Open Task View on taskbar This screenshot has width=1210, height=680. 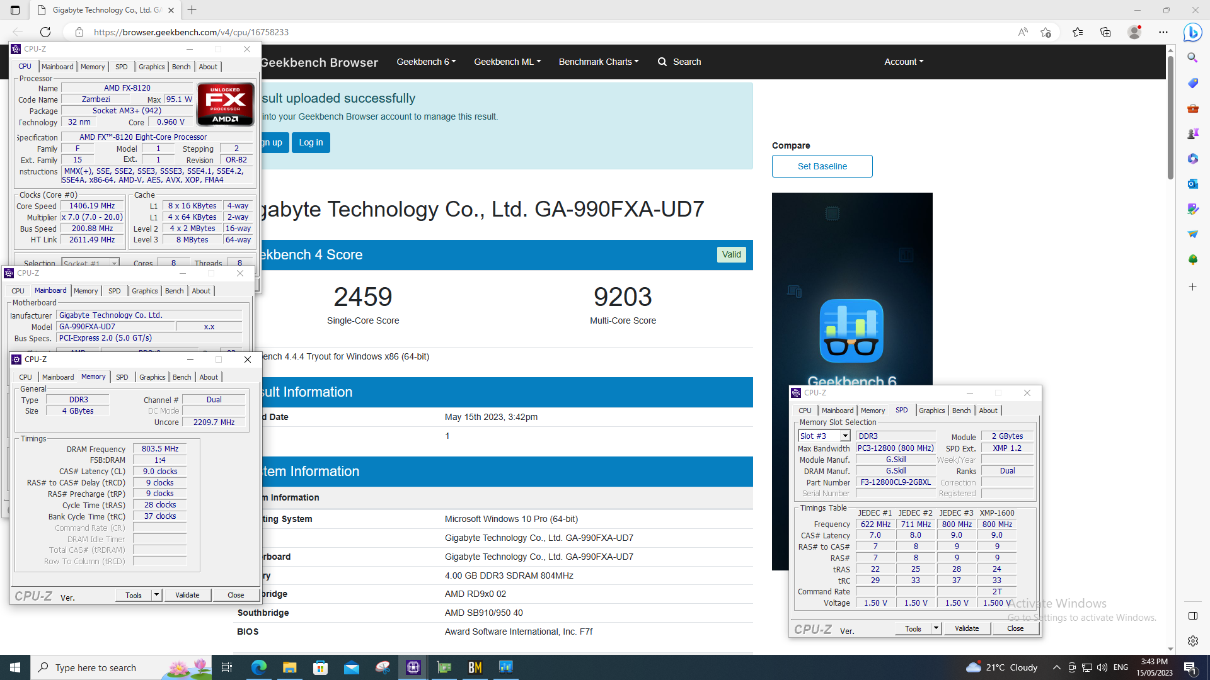coord(227,667)
